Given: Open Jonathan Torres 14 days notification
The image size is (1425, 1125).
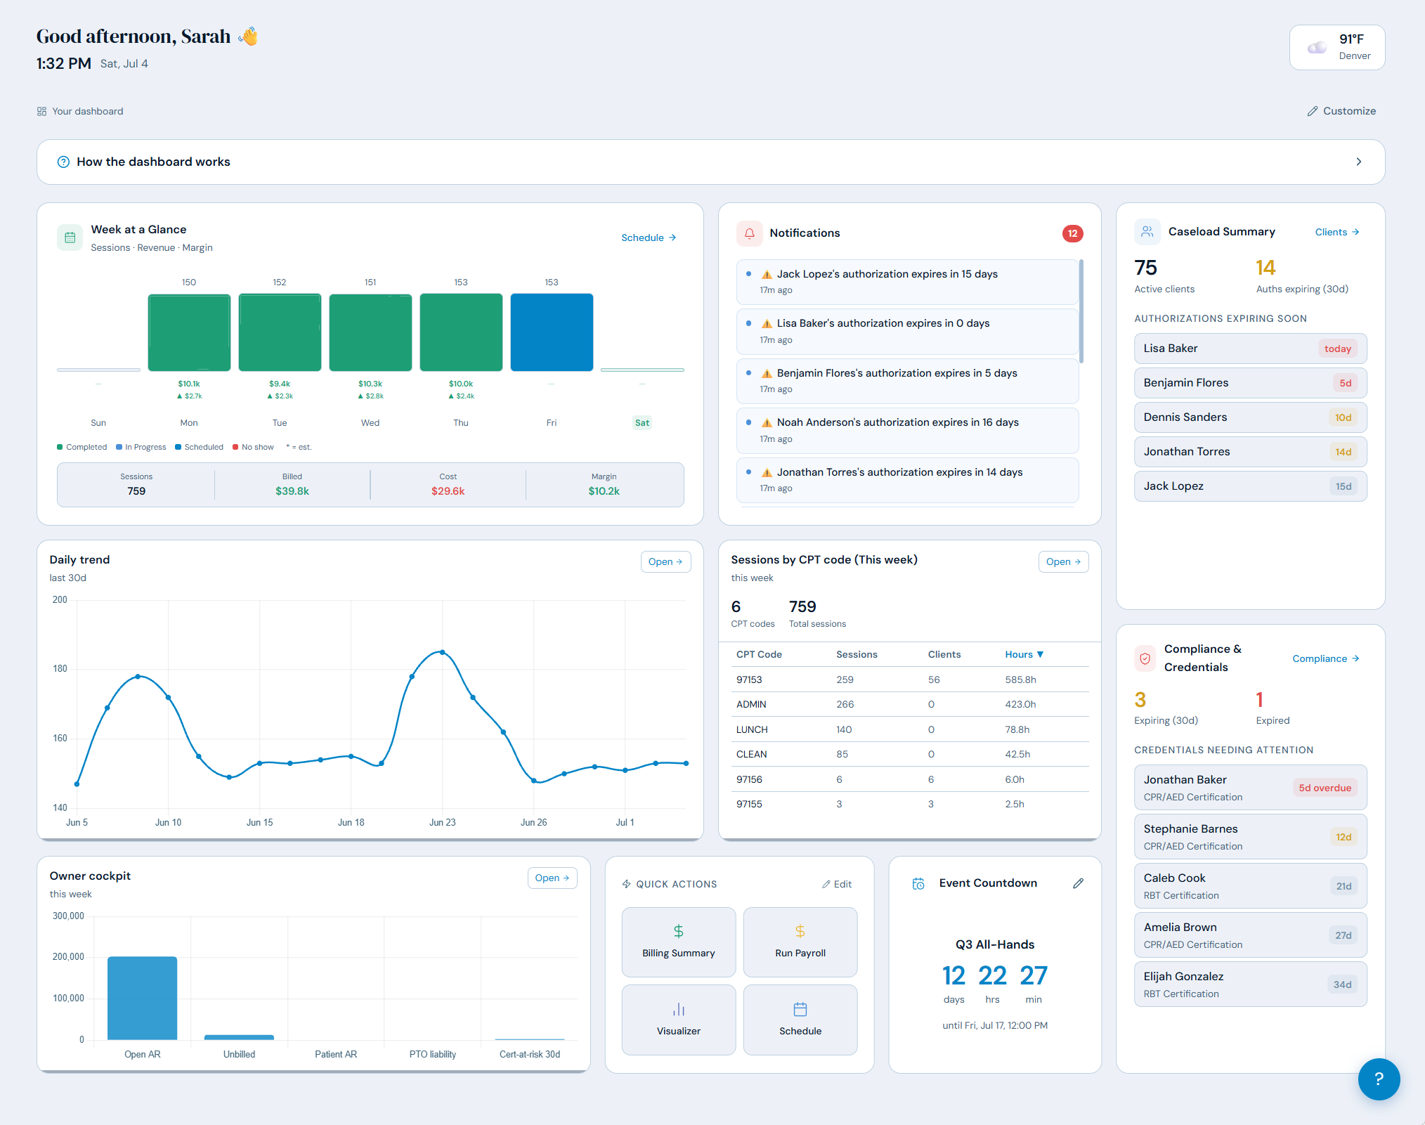Looking at the screenshot, I should coord(907,480).
